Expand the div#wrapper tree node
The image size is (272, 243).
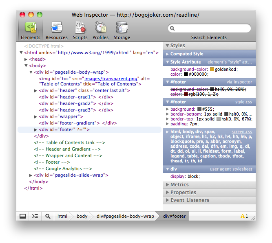(36, 116)
